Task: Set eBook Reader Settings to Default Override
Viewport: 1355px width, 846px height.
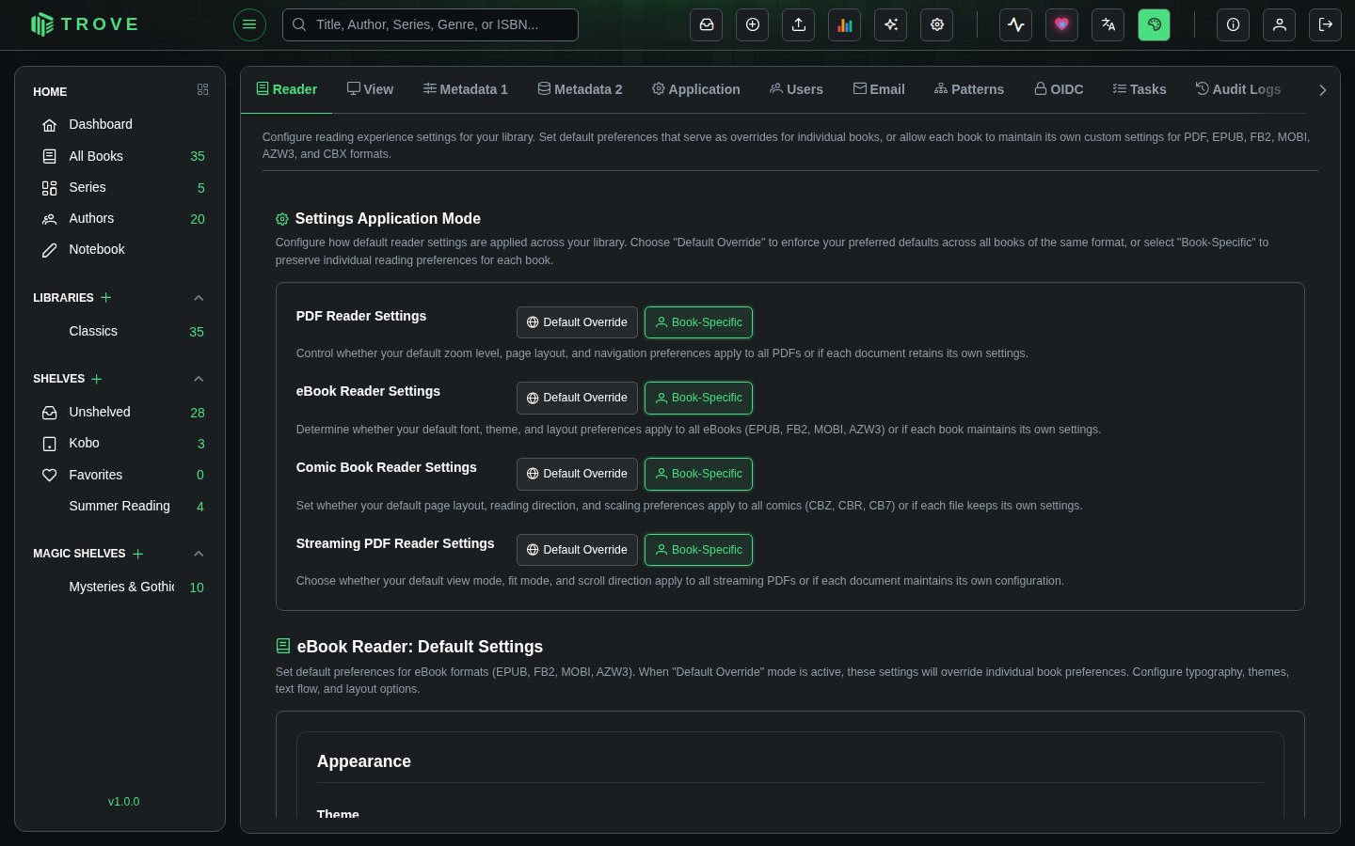Action: tap(577, 398)
